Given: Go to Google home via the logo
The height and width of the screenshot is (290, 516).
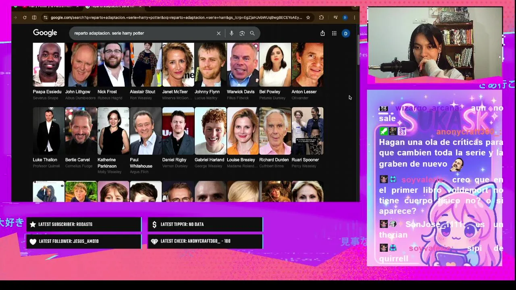Looking at the screenshot, I should click(x=45, y=33).
